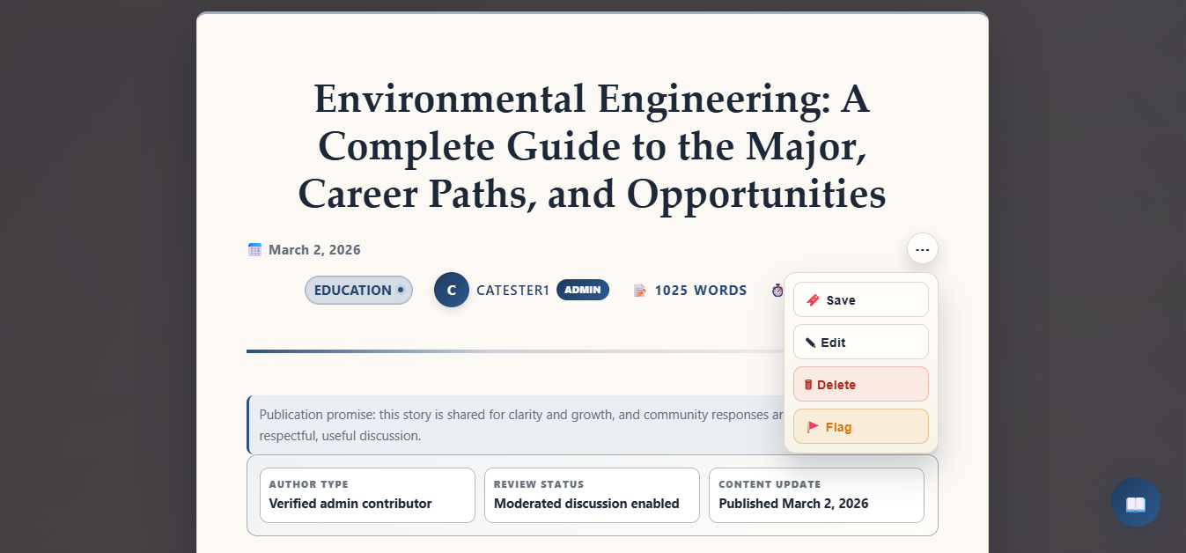The height and width of the screenshot is (553, 1186).
Task: Click the ADMIN badge next to author
Action: pos(583,290)
